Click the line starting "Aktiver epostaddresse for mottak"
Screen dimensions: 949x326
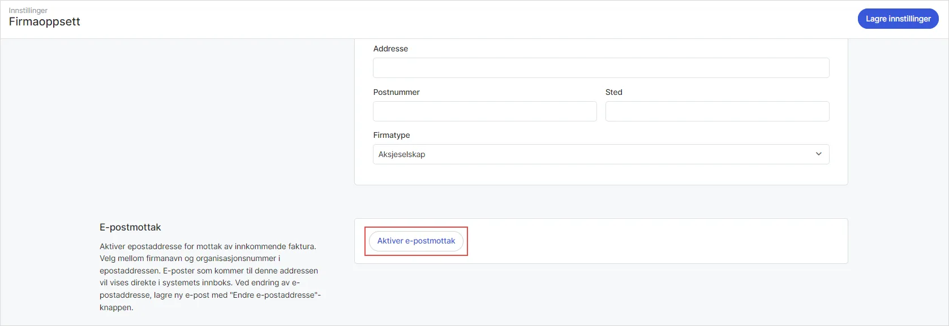pos(208,246)
